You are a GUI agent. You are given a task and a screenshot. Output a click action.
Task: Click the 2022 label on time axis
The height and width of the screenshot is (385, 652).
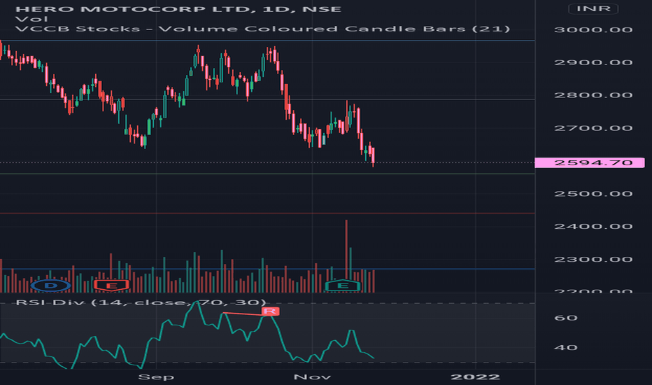point(475,377)
